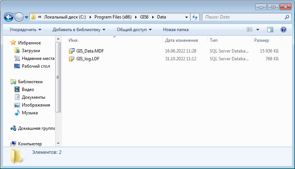Toggle the preview pane icon
Viewport: 295px width, 169px height.
click(270, 30)
